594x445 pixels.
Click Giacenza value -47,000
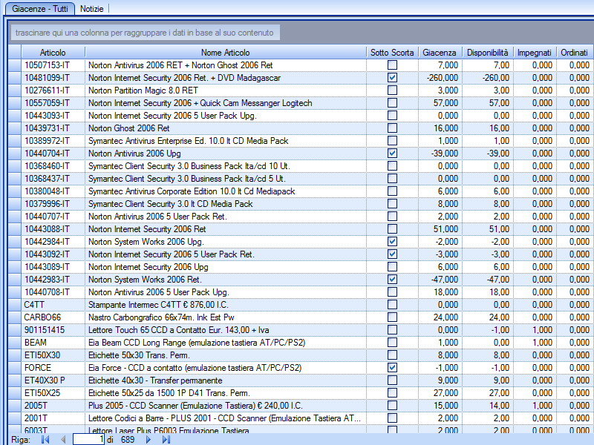click(445, 280)
